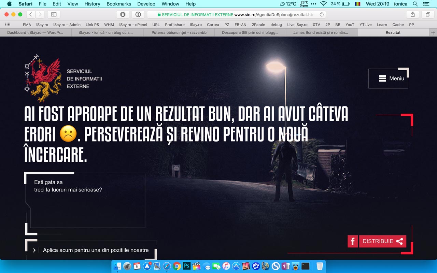This screenshot has width=437, height=273.
Task: Open the Develop menu
Action: (146, 4)
